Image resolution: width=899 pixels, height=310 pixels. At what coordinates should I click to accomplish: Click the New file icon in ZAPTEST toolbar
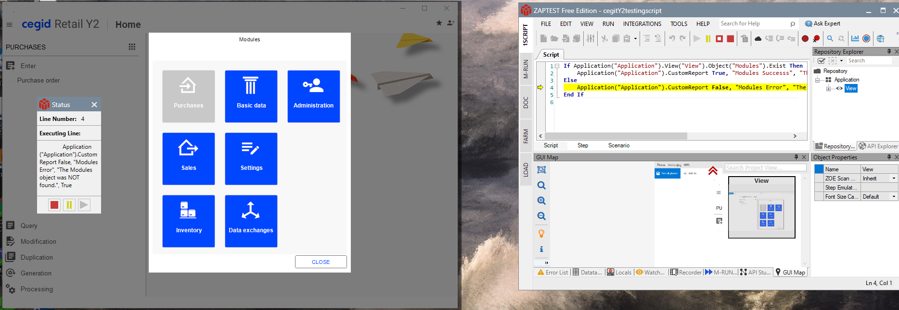(x=543, y=39)
